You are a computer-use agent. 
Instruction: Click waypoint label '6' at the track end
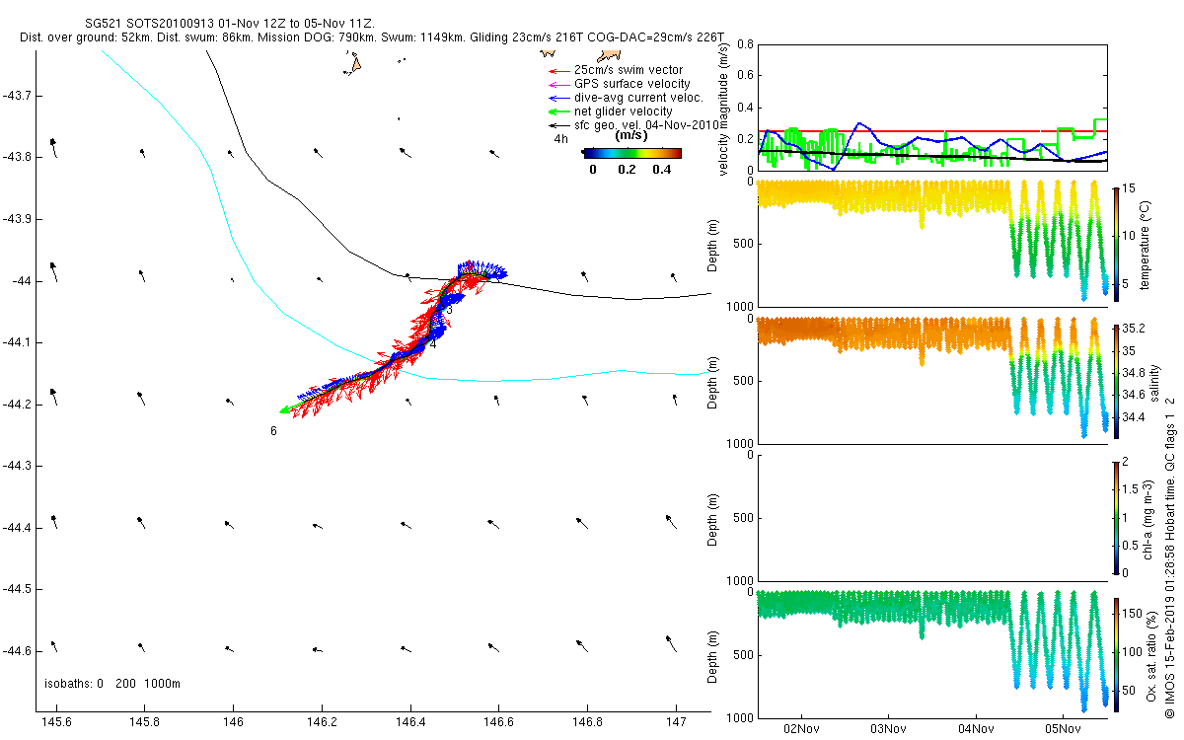pos(273,431)
